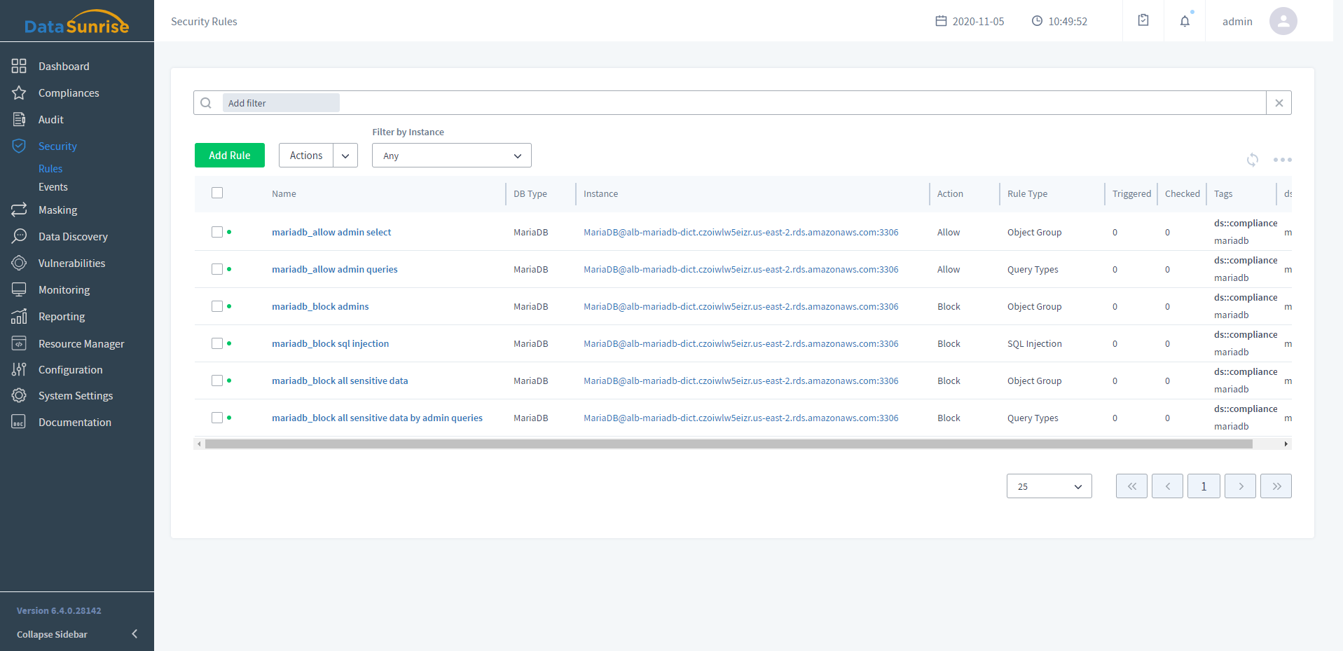Expand the Actions dropdown arrow
The image size is (1343, 651).
point(345,156)
